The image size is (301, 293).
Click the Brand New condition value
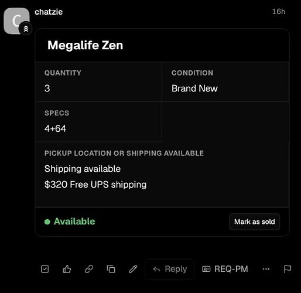194,88
